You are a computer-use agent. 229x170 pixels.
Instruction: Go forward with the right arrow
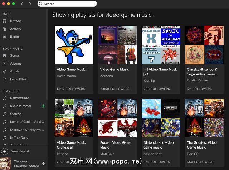click(30, 4)
